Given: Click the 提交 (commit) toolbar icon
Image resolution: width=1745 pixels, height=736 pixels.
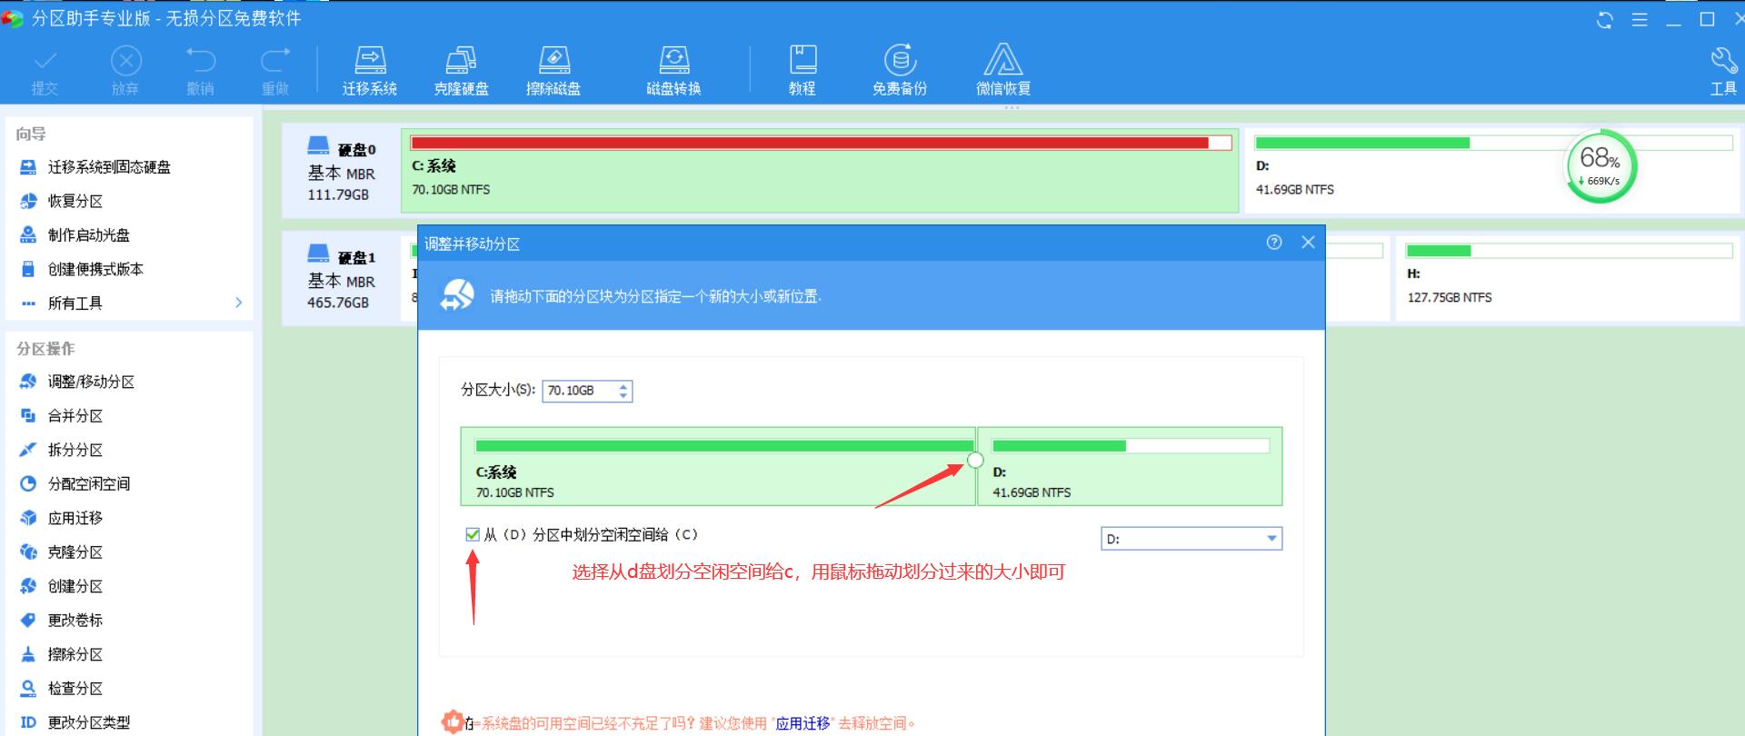Looking at the screenshot, I should (45, 71).
